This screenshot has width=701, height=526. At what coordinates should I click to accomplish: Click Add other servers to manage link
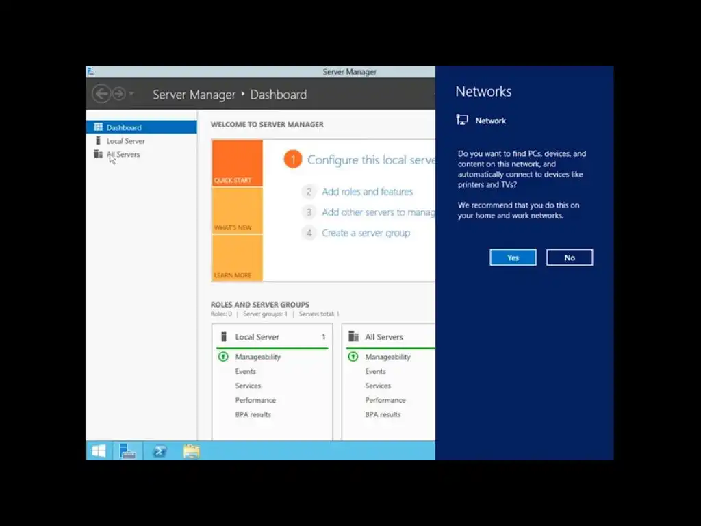point(378,212)
